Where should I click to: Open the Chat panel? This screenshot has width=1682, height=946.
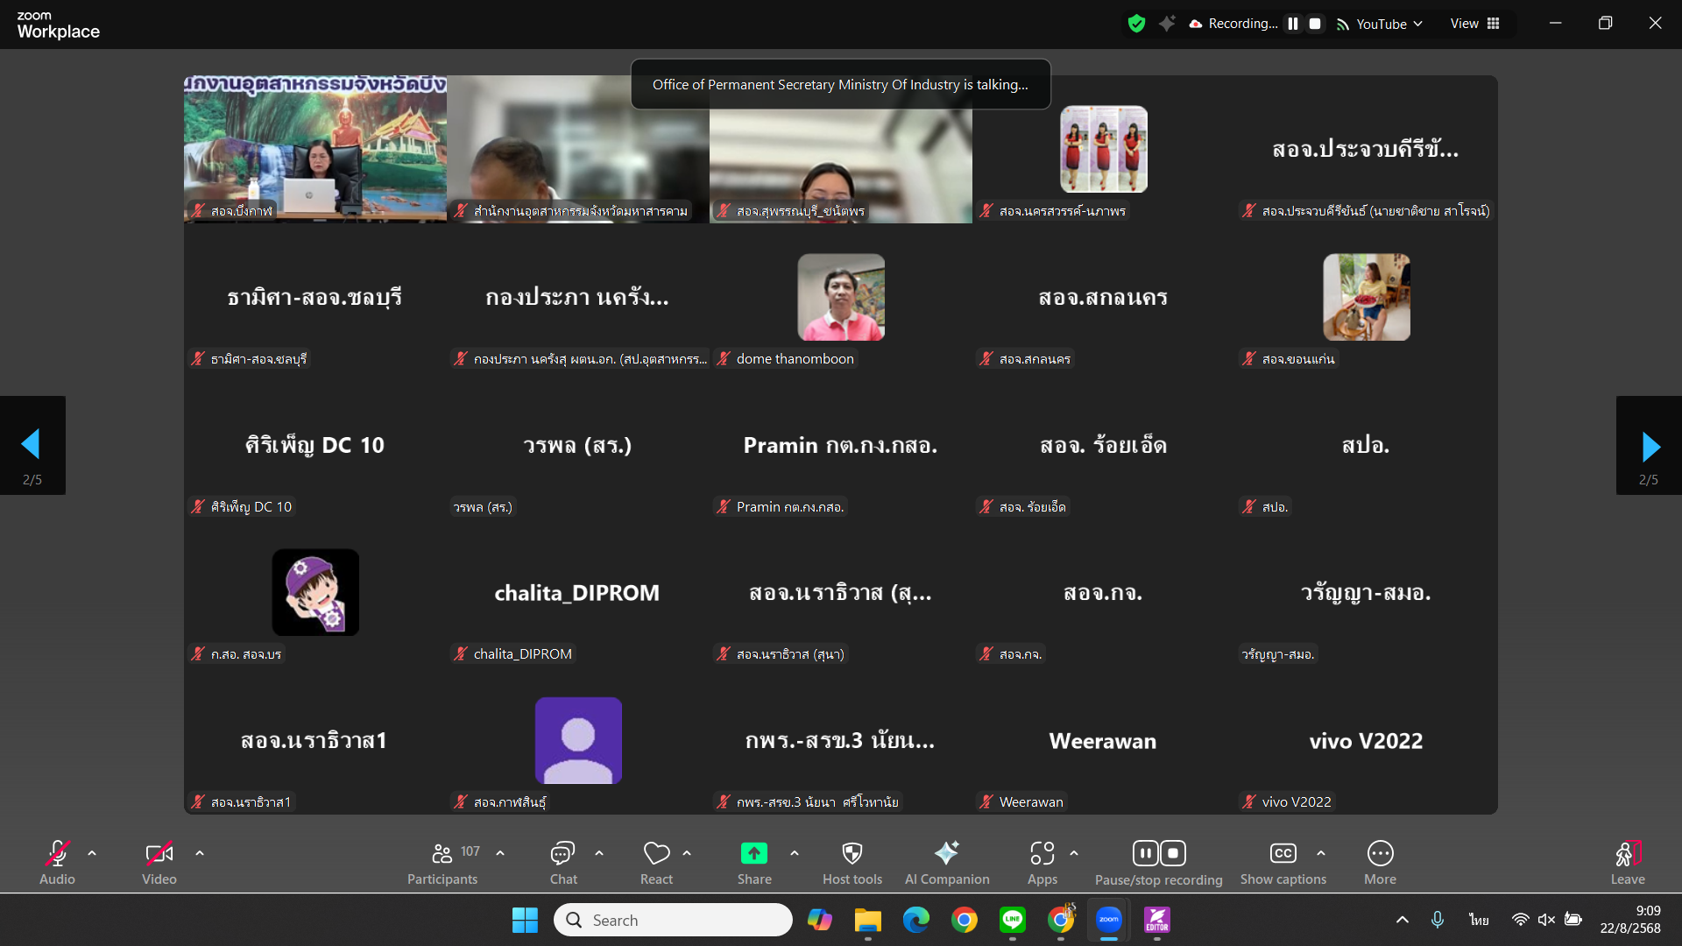point(562,854)
